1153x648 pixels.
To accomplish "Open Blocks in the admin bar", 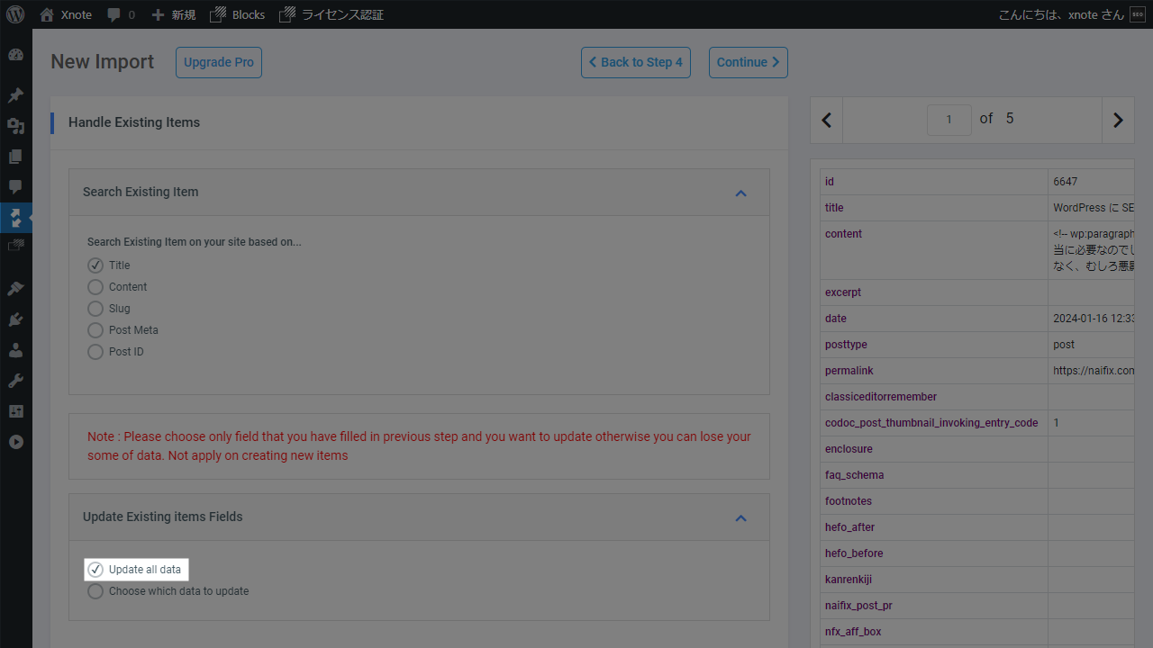I will click(x=237, y=14).
